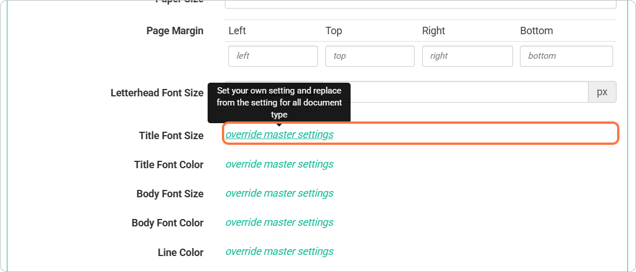Click the Page Margin label
This screenshot has height=272, width=636.
[x=175, y=31]
